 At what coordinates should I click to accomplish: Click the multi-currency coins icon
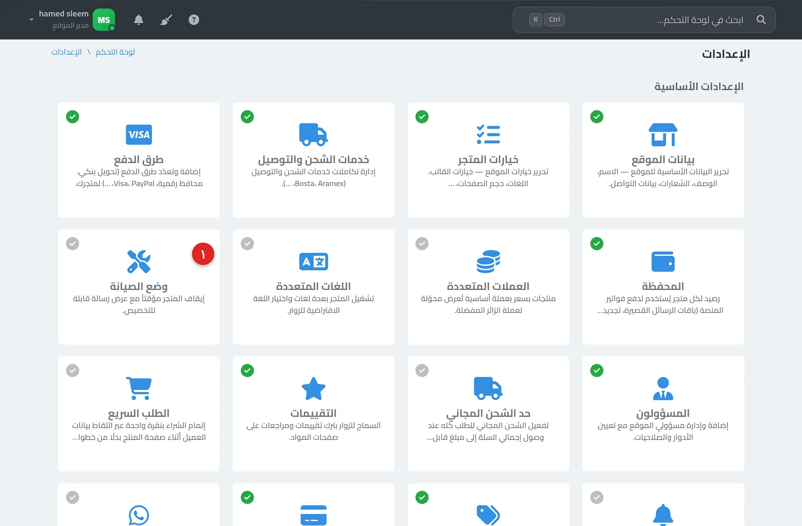point(488,262)
